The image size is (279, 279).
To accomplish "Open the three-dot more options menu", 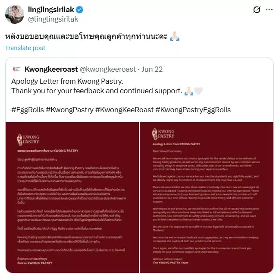I will [x=269, y=10].
